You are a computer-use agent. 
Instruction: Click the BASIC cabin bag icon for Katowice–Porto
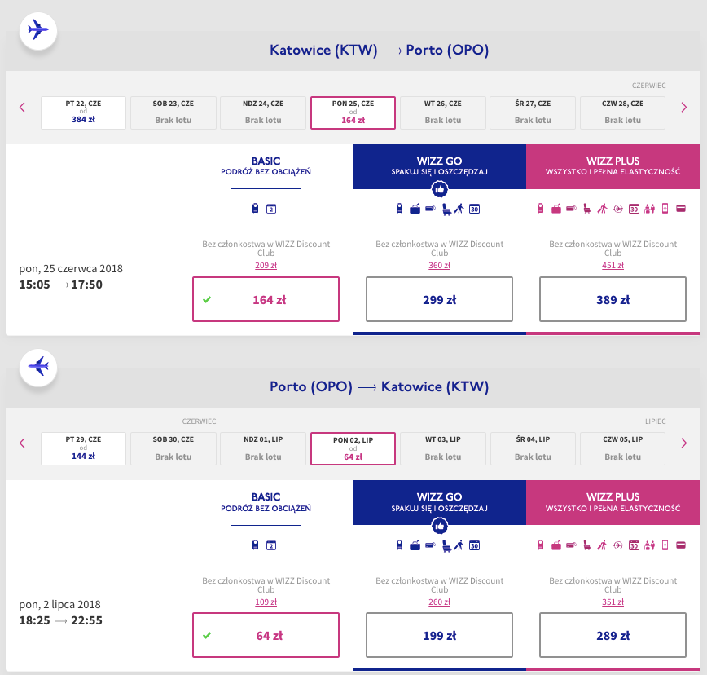tap(255, 209)
